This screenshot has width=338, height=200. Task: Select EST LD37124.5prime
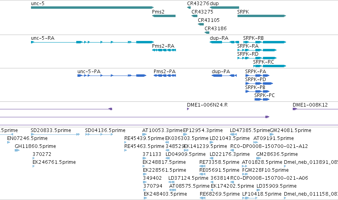click(172, 183)
